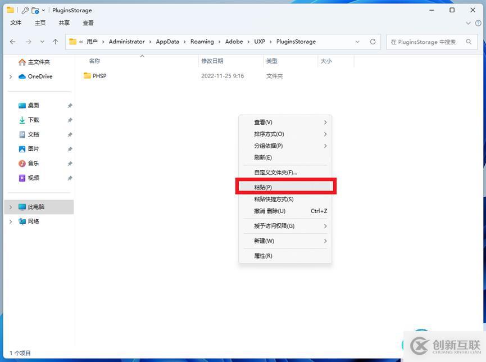486x362 pixels.
Task: Click the pin icon next to 图片
Action: pos(70,149)
